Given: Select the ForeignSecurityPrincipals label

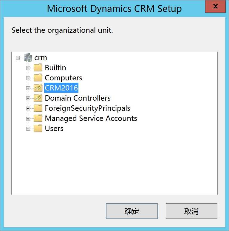Looking at the screenshot, I should (x=87, y=108).
